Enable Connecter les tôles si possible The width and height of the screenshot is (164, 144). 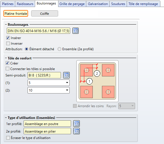(x=7, y=69)
